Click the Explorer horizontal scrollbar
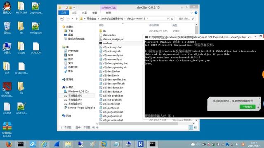This screenshot has height=148, width=264. tap(138, 123)
